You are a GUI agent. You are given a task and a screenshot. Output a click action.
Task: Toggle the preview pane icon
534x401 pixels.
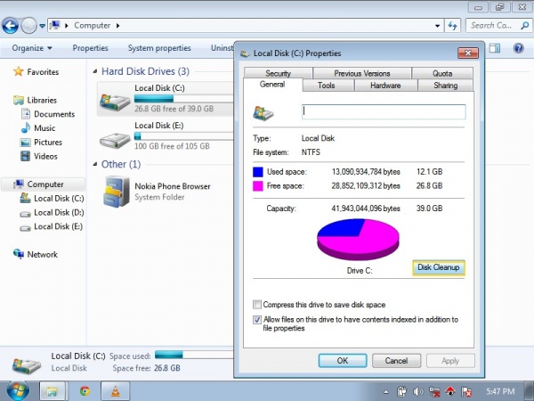coord(495,48)
